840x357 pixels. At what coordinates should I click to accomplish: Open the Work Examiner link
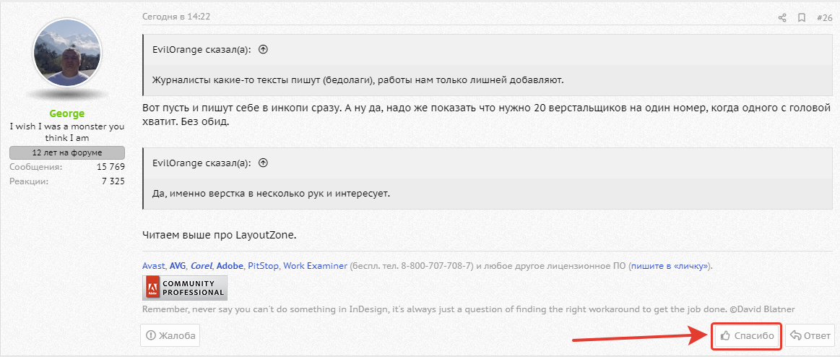[315, 266]
